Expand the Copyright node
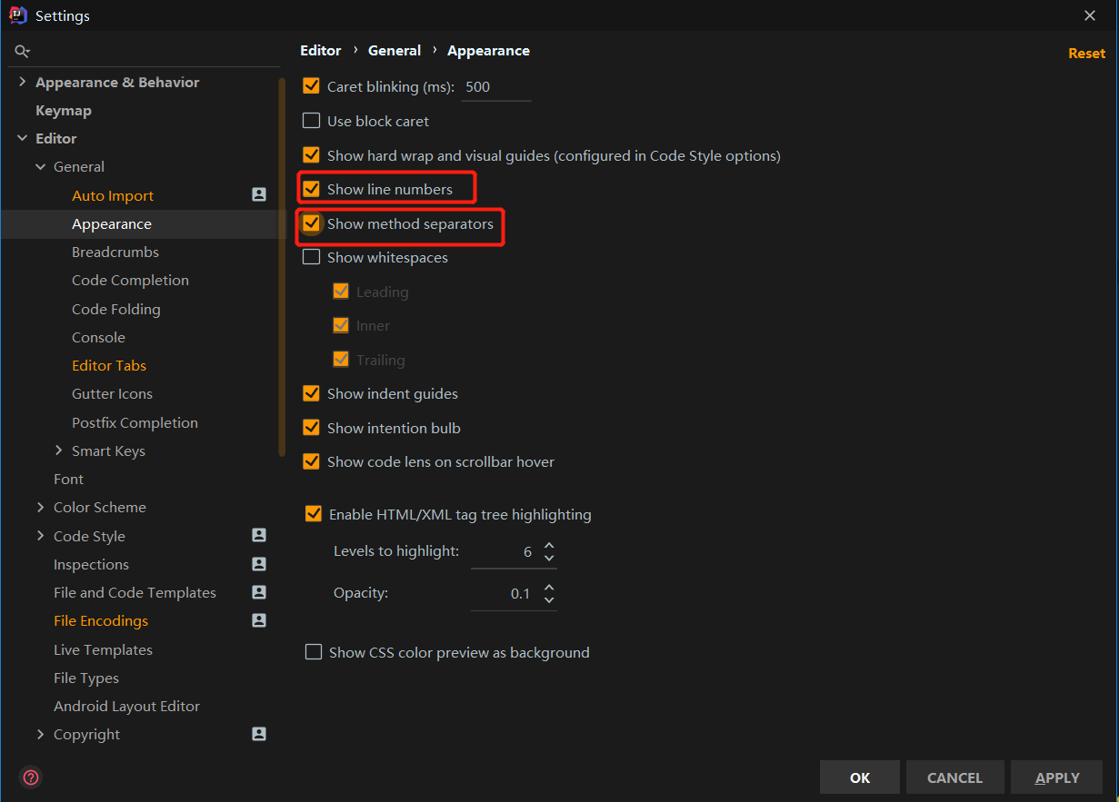Viewport: 1119px width, 802px height. pos(40,734)
